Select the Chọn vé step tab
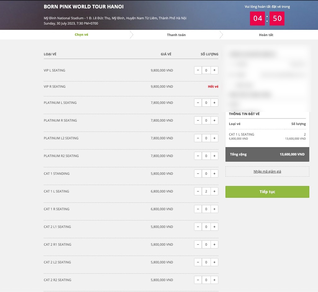 click(x=81, y=35)
